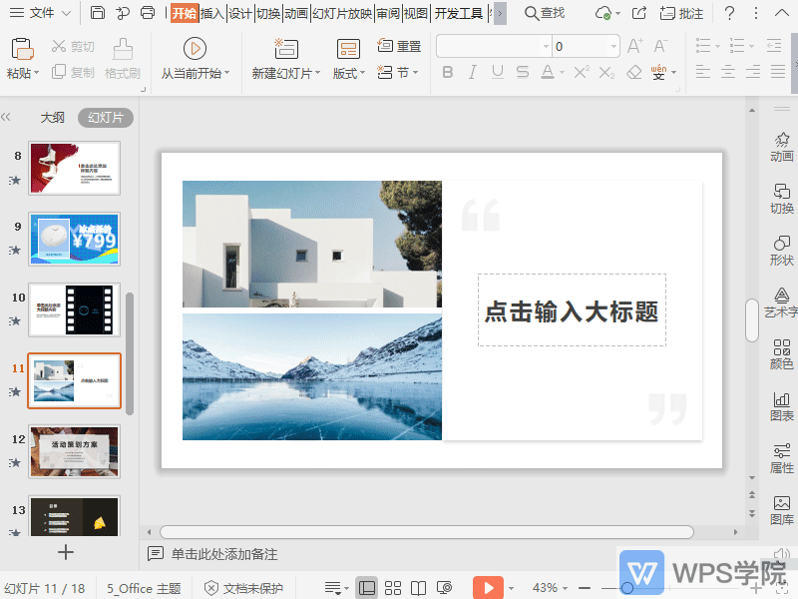Click the 文档未保护 status bar button
The width and height of the screenshot is (798, 599).
(x=244, y=587)
